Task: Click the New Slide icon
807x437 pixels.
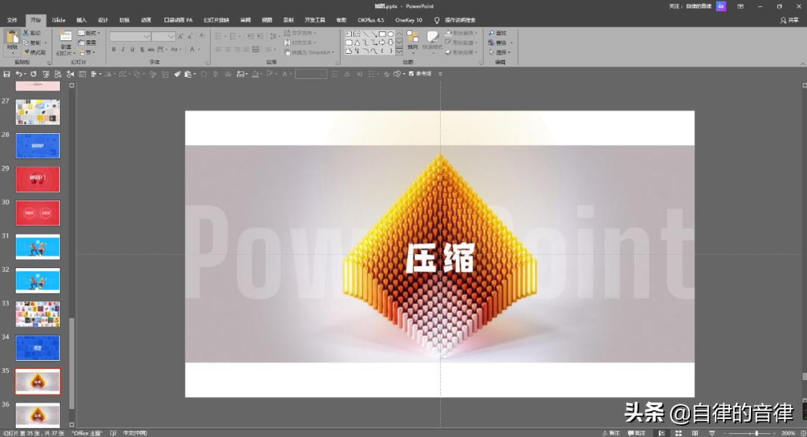Action: pos(66,36)
